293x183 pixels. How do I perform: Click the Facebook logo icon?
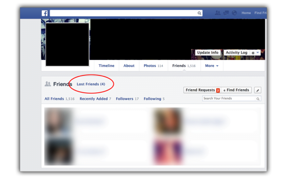pos(45,13)
